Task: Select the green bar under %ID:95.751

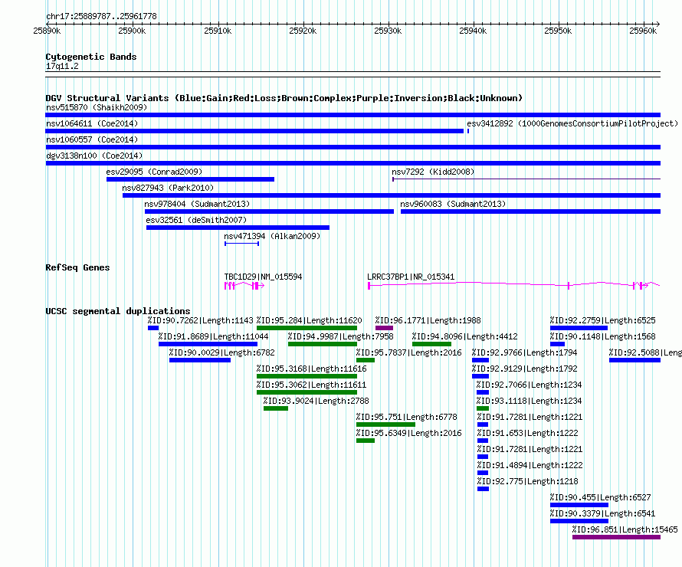Action: [385, 424]
